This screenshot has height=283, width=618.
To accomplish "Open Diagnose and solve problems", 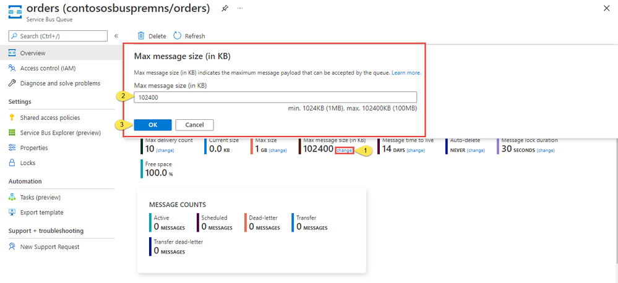I will 61,83.
